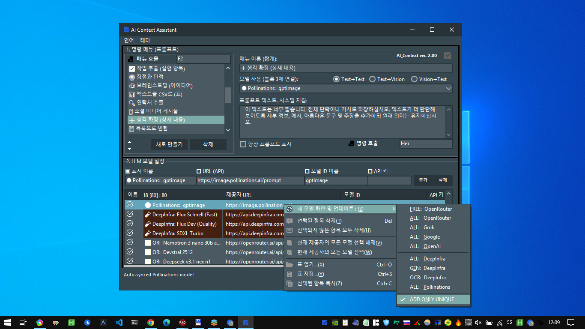Click the chart icon next to 텍스트를 CSV로 (표)
This screenshot has height=329, width=585.
[132, 94]
